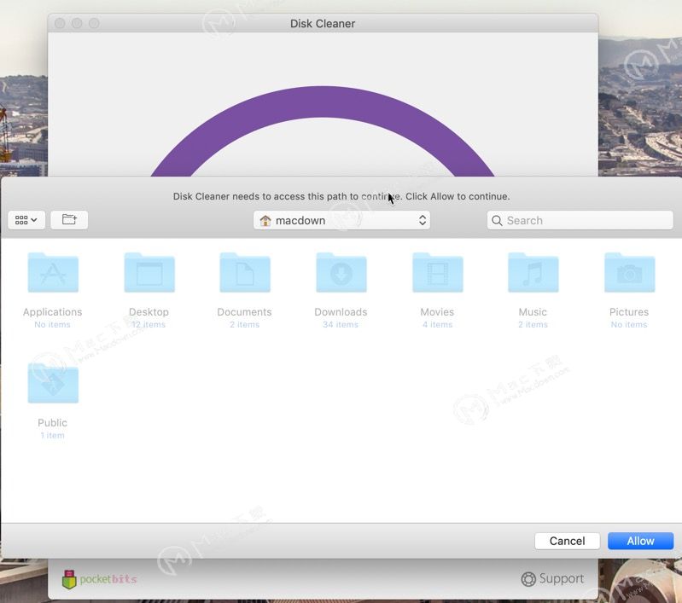Select the 'Applications' folder label
The image size is (682, 603).
click(53, 311)
